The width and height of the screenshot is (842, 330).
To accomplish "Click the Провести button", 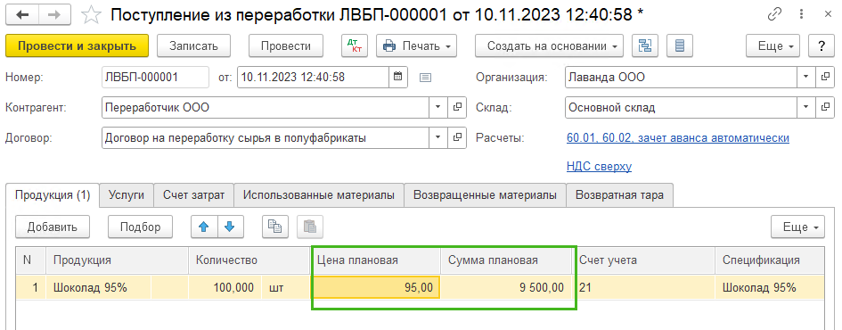I will tap(286, 45).
